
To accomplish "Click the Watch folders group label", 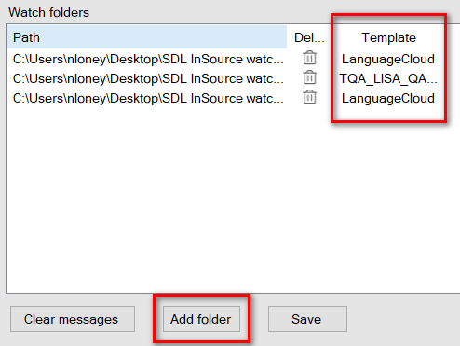I will pos(48,12).
